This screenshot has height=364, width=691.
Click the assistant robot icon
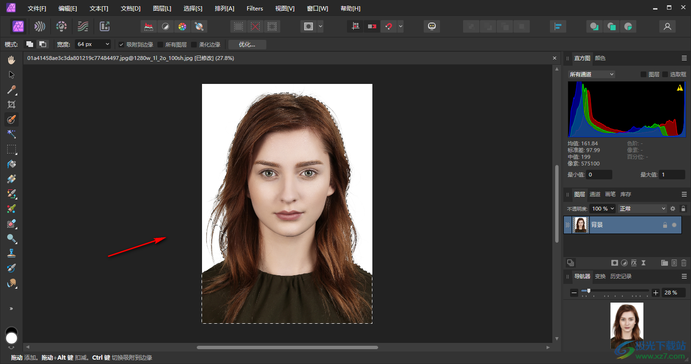click(432, 26)
